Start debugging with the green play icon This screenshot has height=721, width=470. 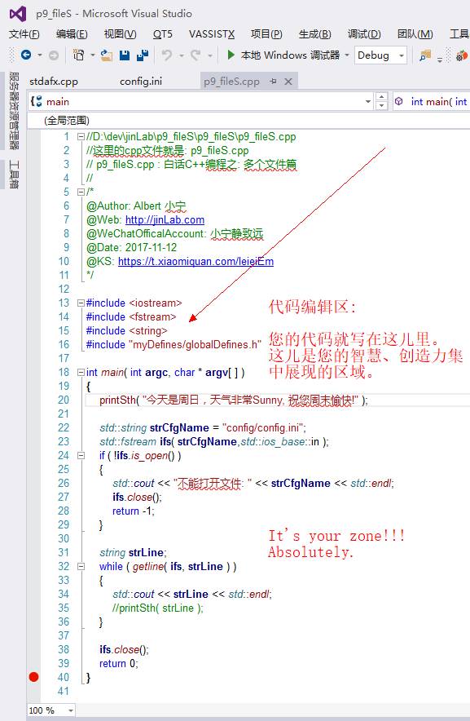coord(231,55)
